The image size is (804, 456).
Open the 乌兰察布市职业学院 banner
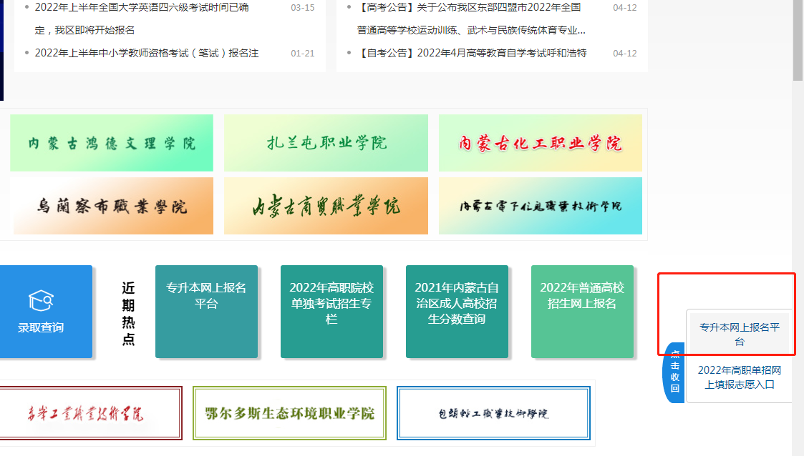click(111, 205)
